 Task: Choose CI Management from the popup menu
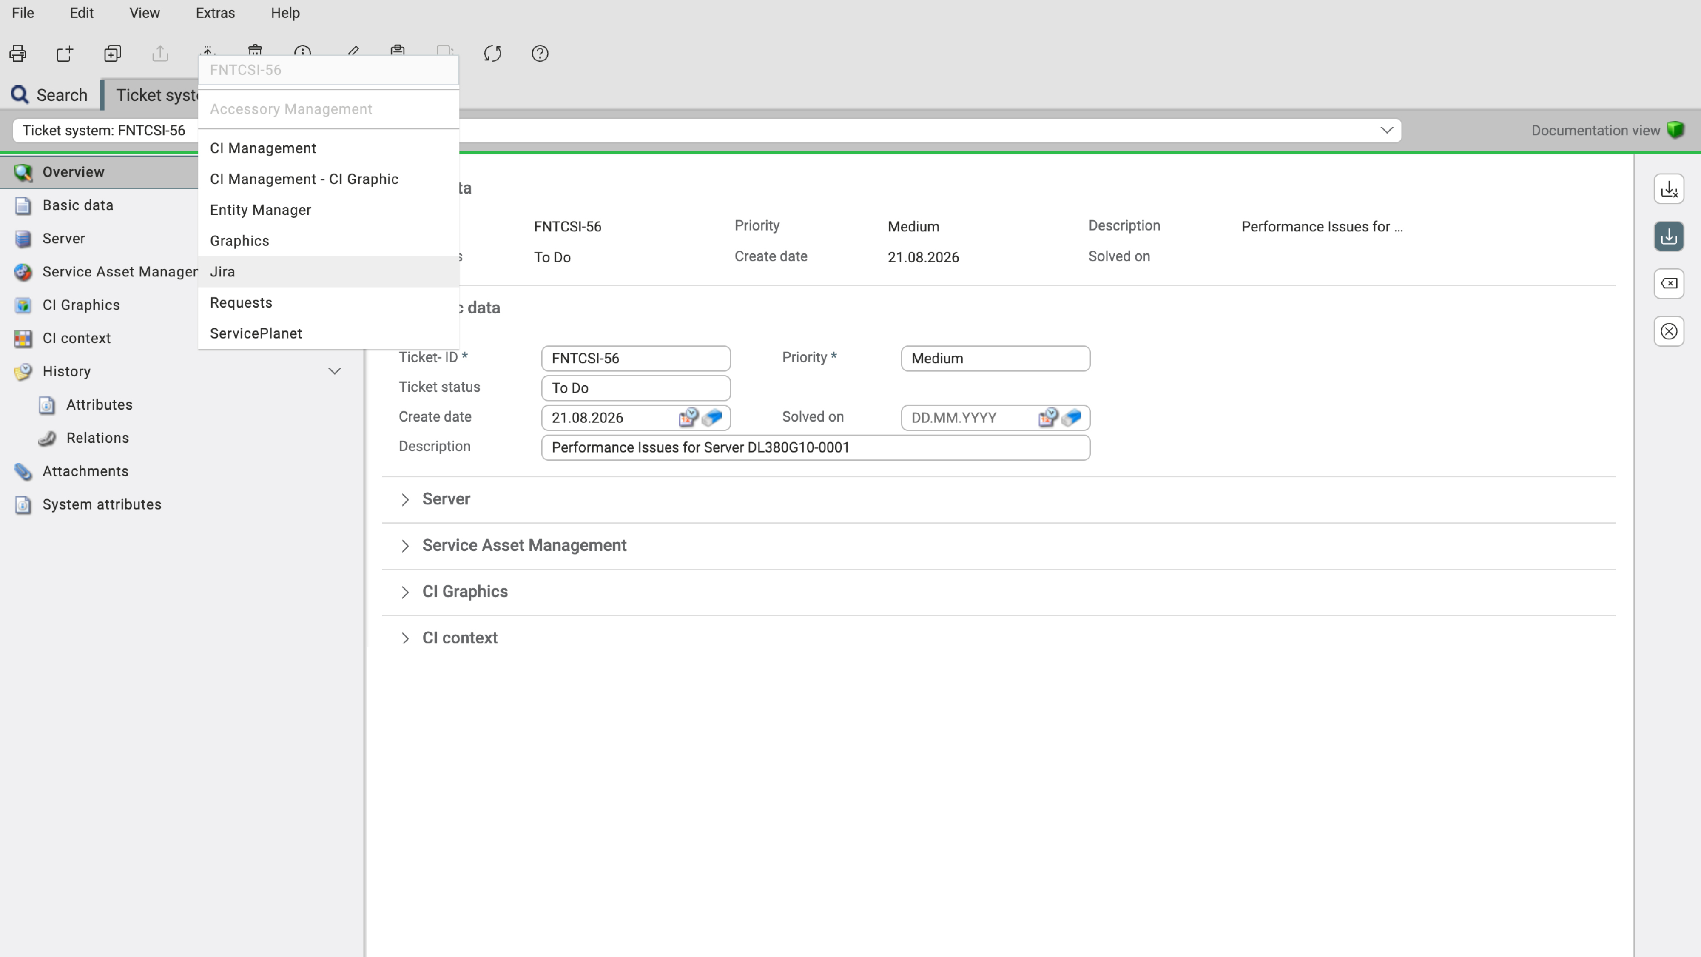(329, 148)
